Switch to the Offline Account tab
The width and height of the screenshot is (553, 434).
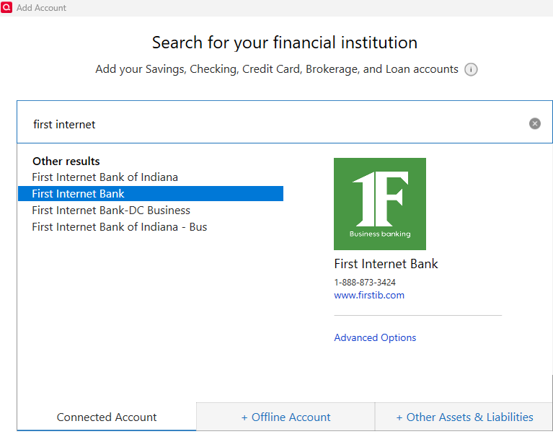pos(286,417)
